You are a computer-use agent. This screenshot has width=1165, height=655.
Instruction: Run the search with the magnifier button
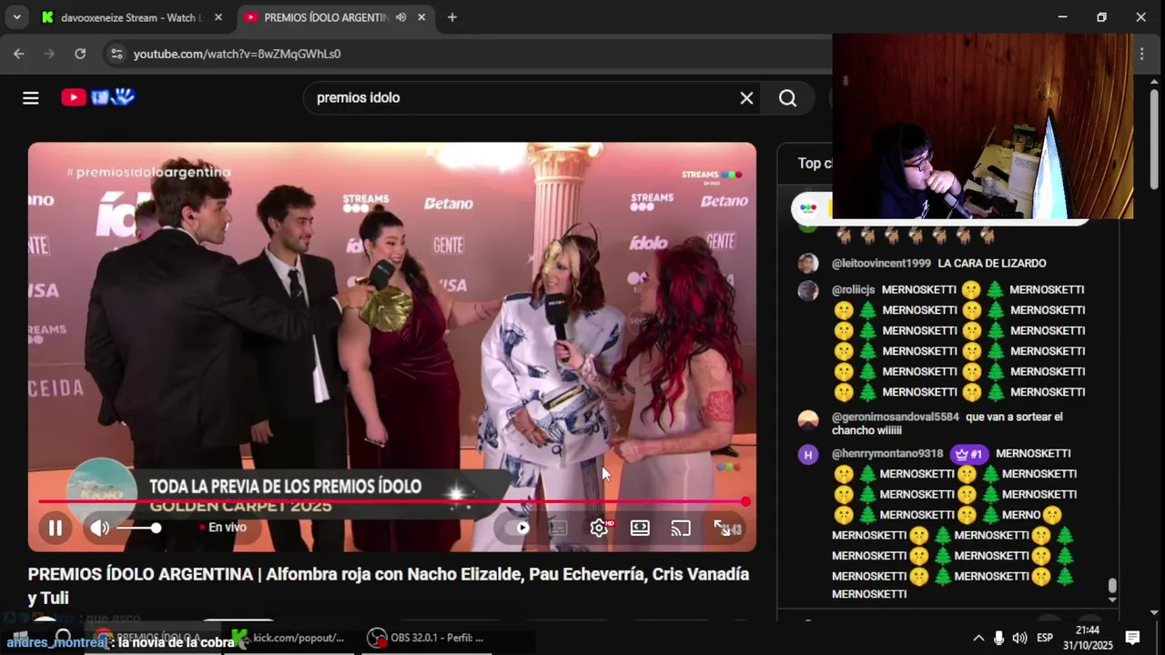point(788,97)
